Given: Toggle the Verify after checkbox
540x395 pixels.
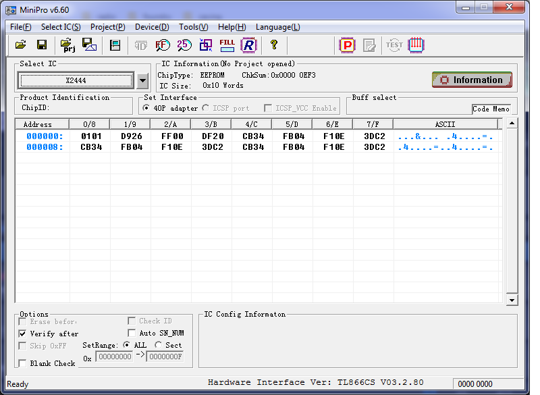Looking at the screenshot, I should click(x=23, y=334).
